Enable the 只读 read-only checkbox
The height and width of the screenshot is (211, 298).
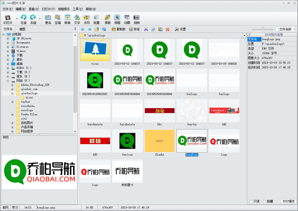[251, 201]
